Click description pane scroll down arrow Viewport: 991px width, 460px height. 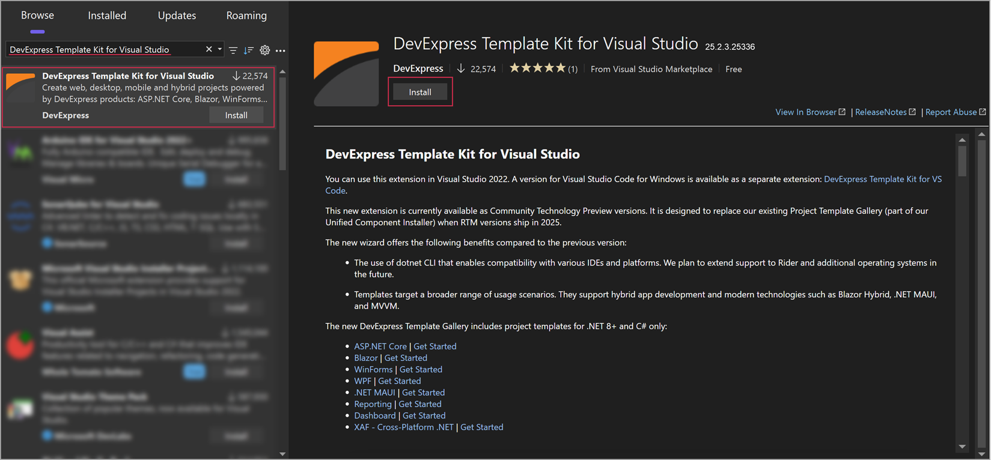(x=962, y=447)
